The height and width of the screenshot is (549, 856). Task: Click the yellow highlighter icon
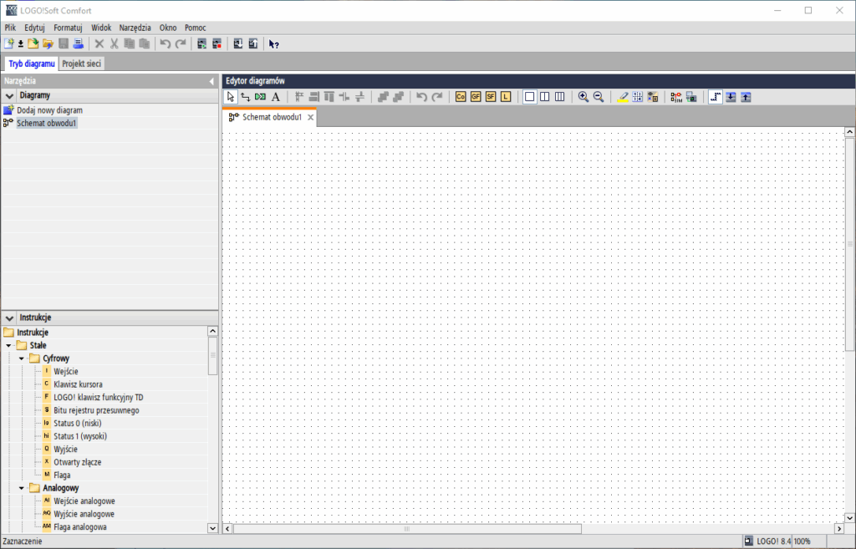[622, 97]
